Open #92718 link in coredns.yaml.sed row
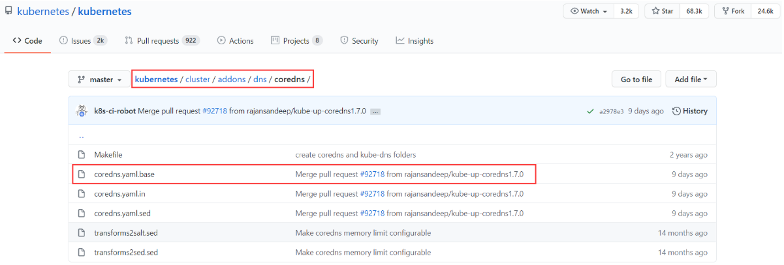The width and height of the screenshot is (784, 265). tap(372, 214)
